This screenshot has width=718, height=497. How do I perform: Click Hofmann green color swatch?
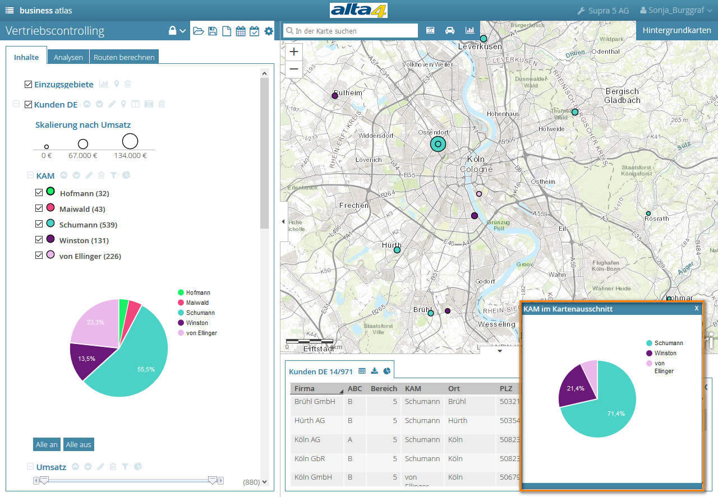point(50,192)
